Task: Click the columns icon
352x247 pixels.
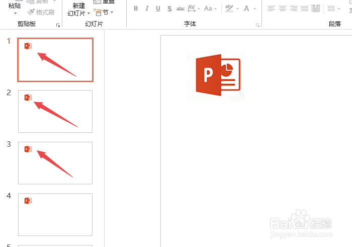Action: [x=331, y=9]
